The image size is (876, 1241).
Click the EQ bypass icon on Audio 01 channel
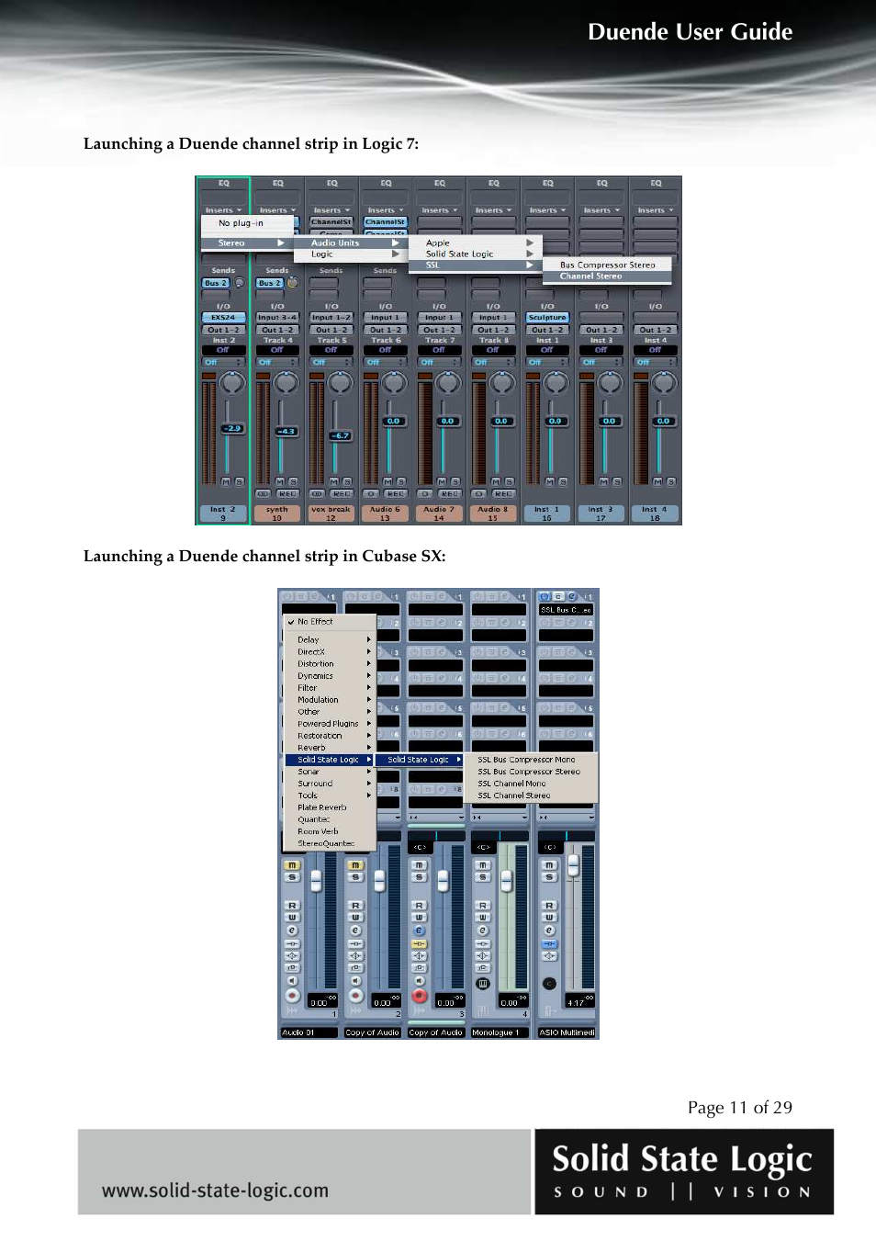tap(292, 955)
